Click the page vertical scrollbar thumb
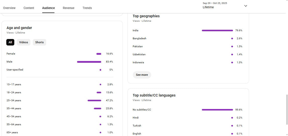This screenshot has height=136, width=288. 287,109
